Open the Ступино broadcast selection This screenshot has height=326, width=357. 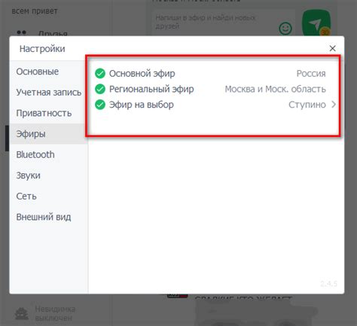pos(307,105)
